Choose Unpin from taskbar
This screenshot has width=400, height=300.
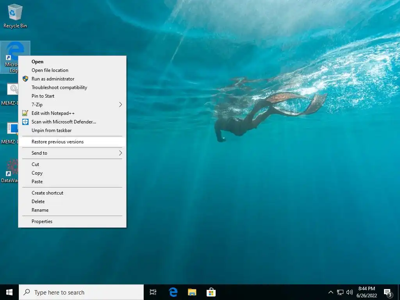(72, 130)
